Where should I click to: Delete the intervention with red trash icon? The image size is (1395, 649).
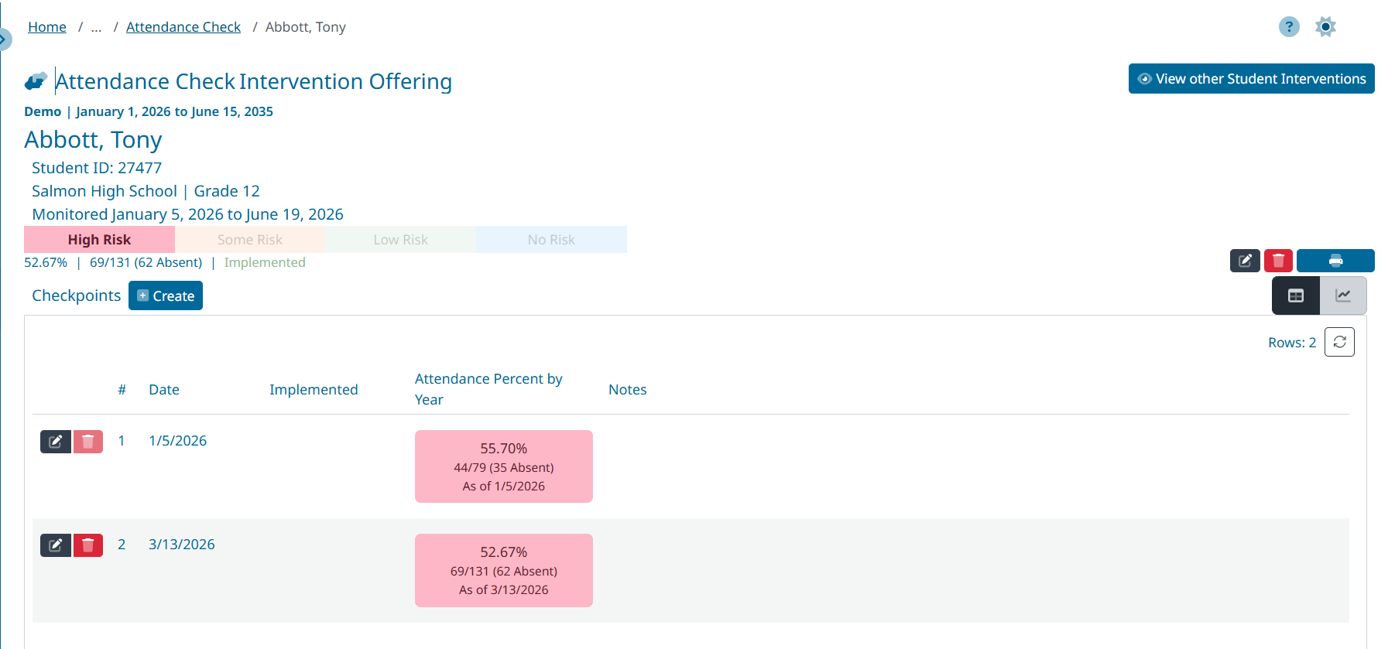click(1278, 261)
